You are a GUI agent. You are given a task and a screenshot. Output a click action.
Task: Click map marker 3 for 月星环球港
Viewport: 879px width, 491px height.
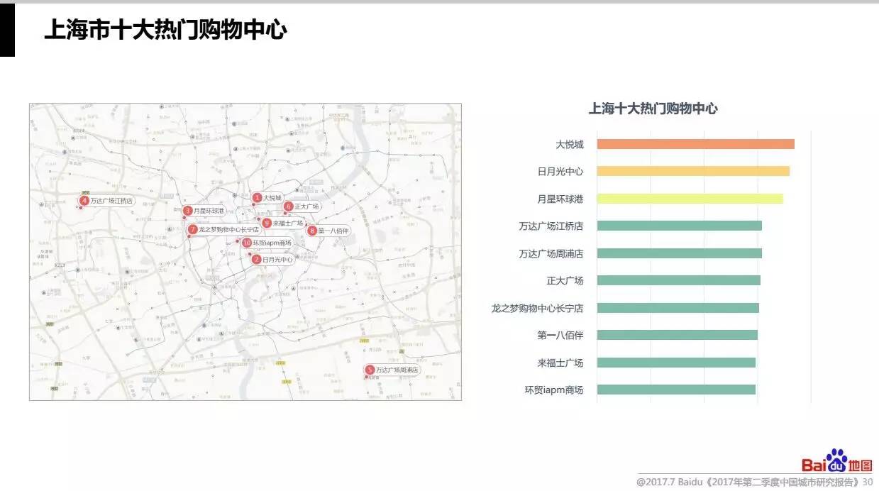click(x=187, y=211)
